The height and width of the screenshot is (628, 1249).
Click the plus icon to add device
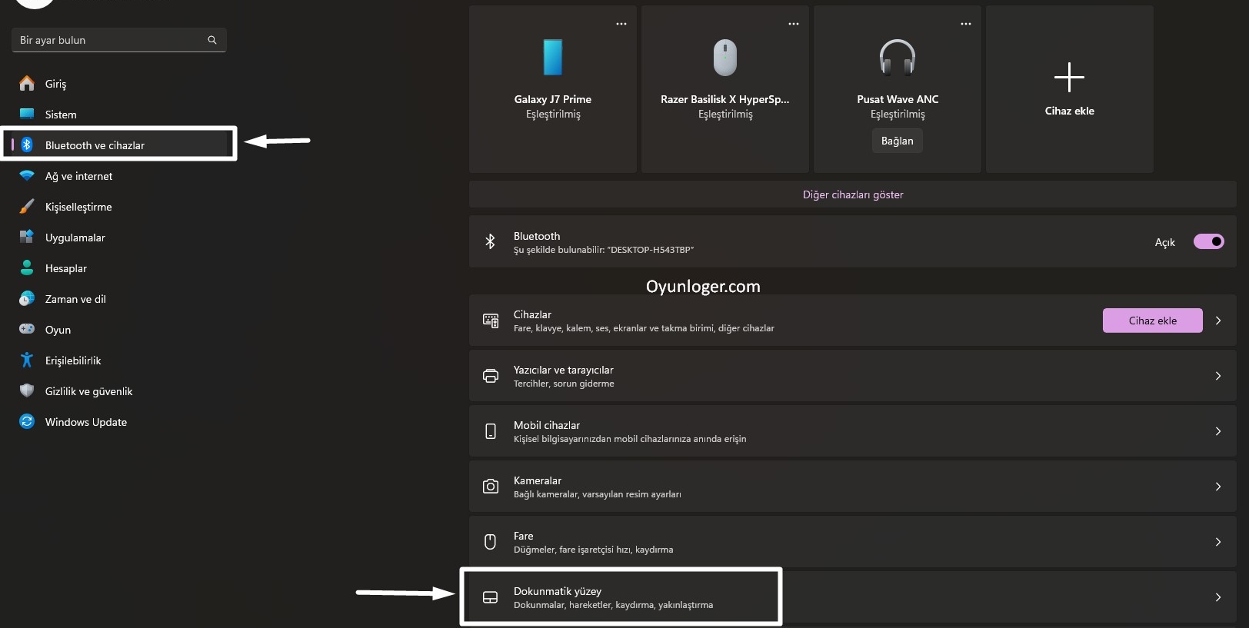pos(1069,78)
